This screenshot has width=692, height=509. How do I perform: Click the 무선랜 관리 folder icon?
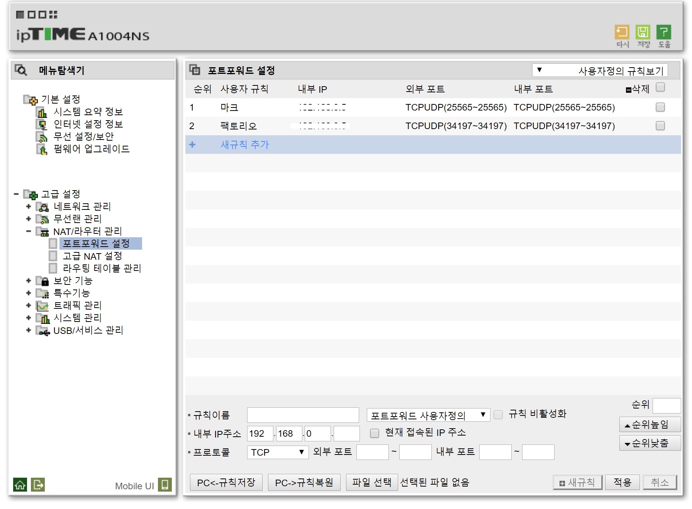click(x=42, y=219)
